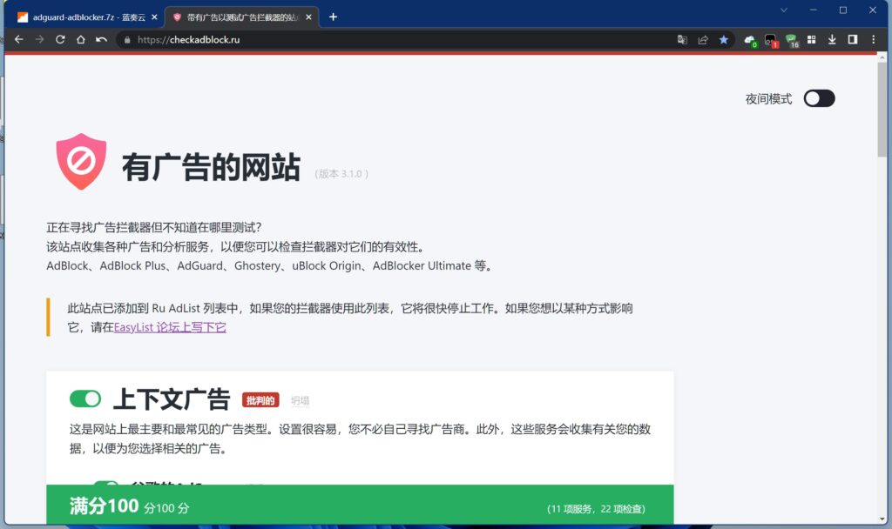Screen dimensions: 892x529
Task: Open a new browser tab
Action: [x=334, y=17]
